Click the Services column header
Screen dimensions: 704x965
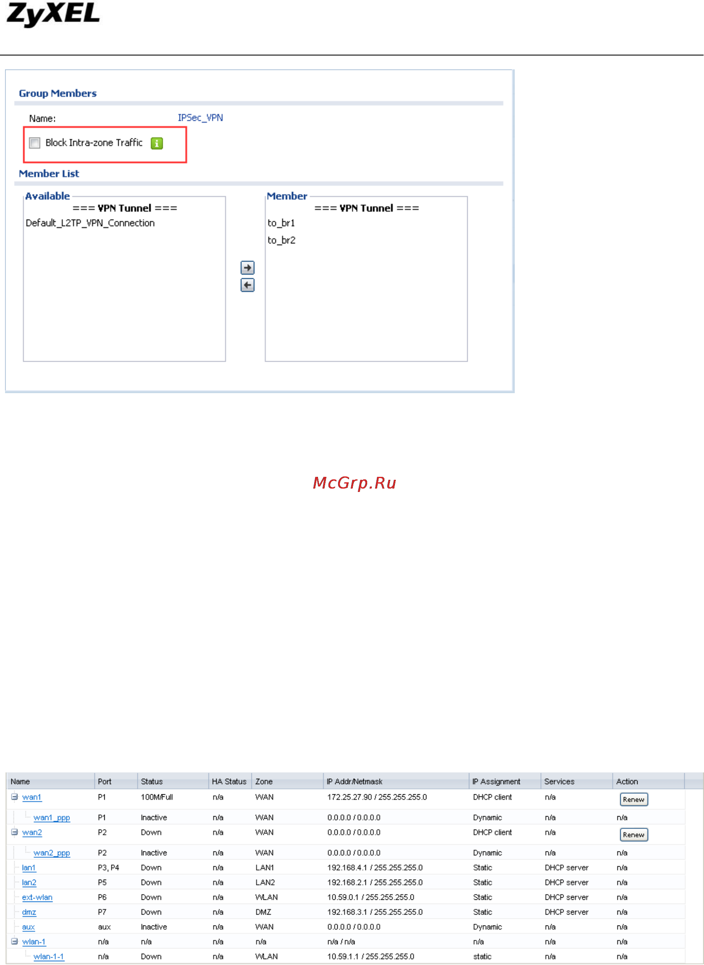(x=577, y=781)
